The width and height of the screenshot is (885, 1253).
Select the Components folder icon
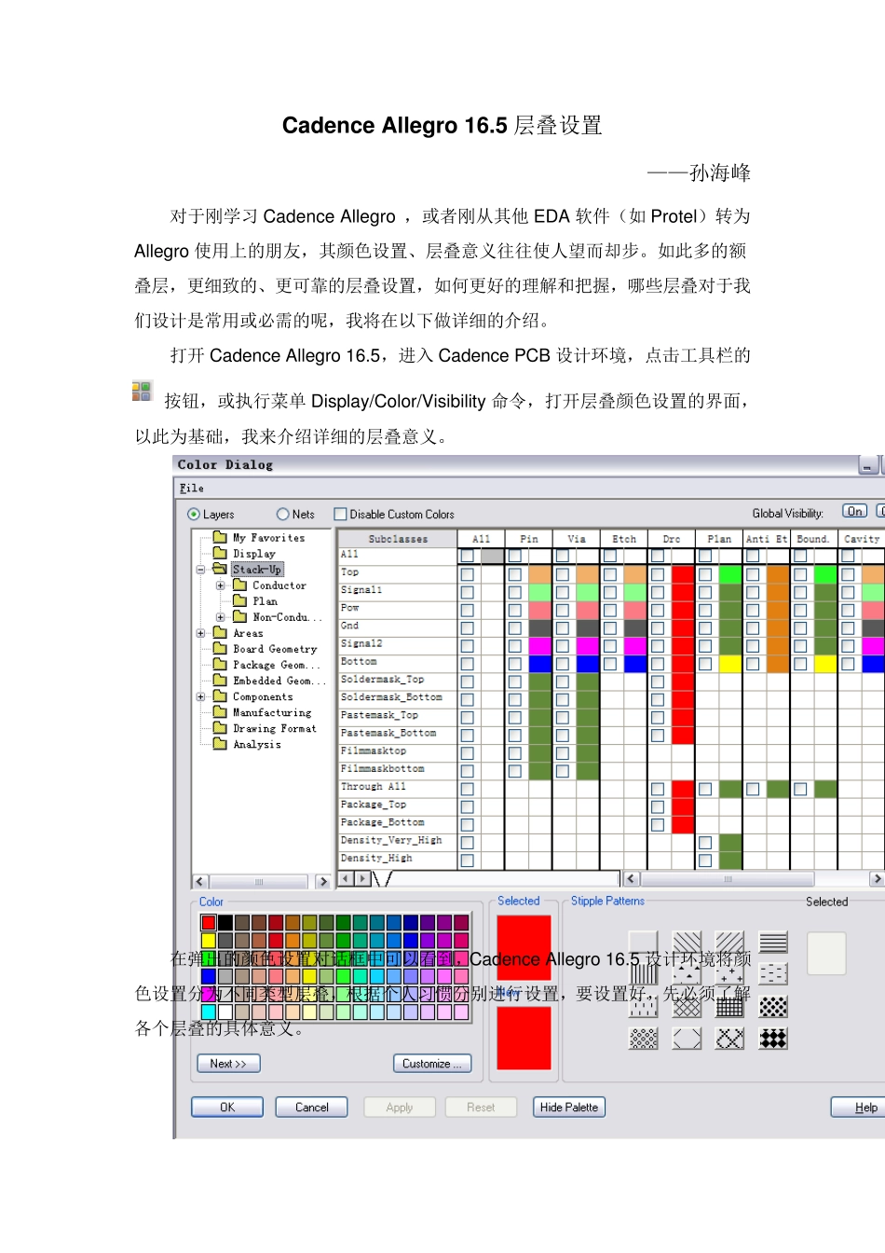[x=220, y=695]
